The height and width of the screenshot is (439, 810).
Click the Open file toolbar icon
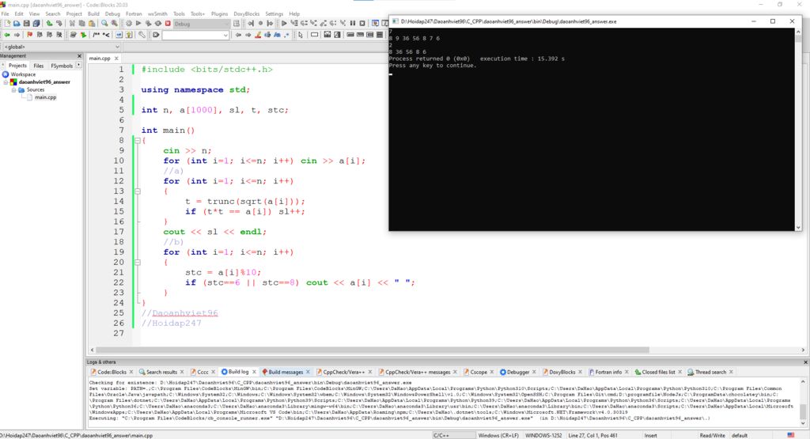click(x=17, y=23)
